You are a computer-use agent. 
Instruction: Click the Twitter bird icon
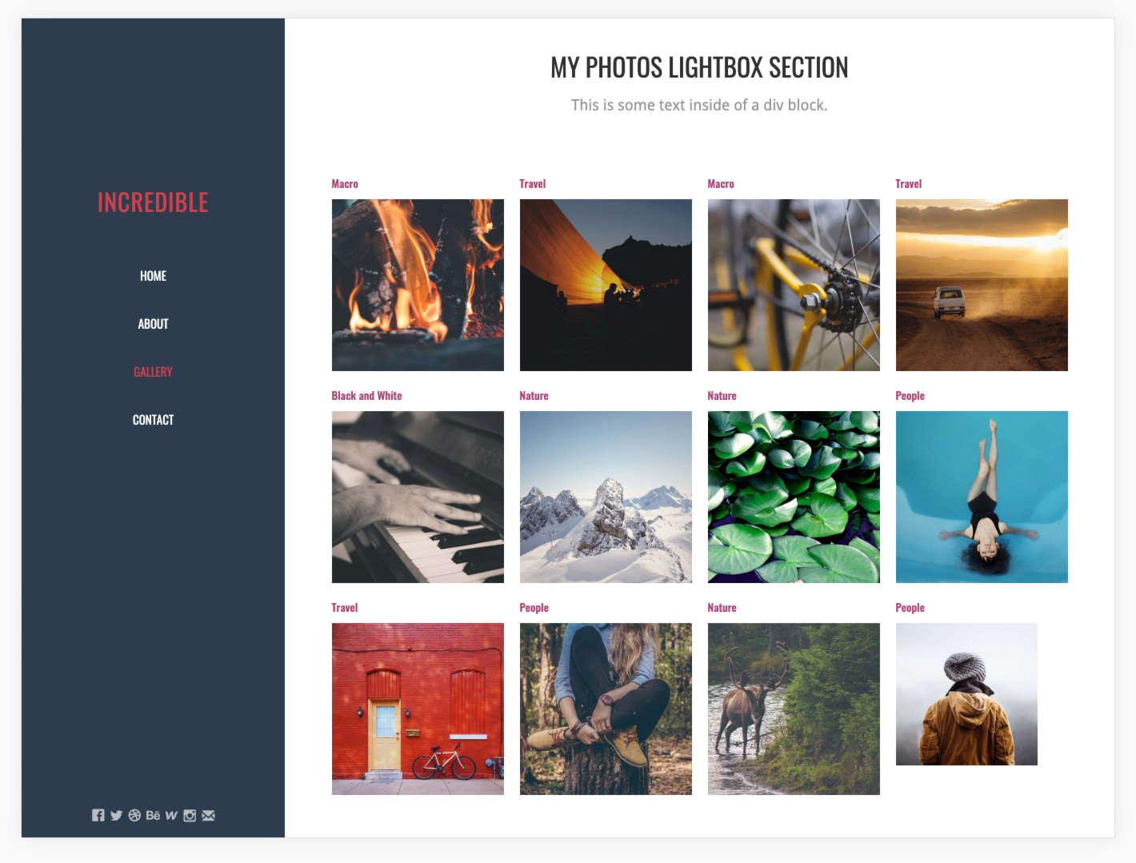pos(116,815)
